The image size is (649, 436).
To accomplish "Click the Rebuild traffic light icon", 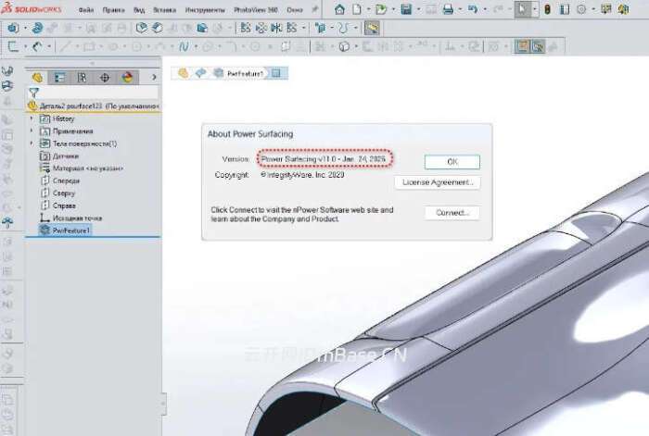I will [x=548, y=9].
